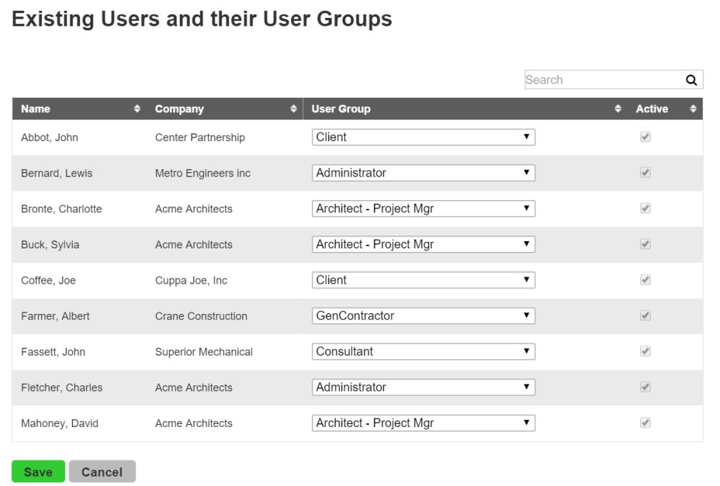Open the Client dropdown for Abbot, John

coord(423,137)
